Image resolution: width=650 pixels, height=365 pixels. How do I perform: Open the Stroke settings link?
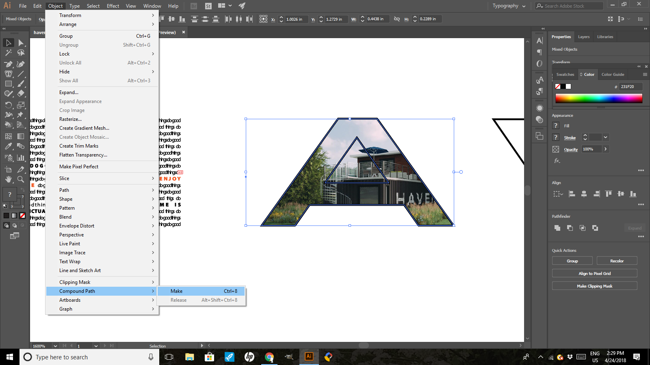[570, 138]
